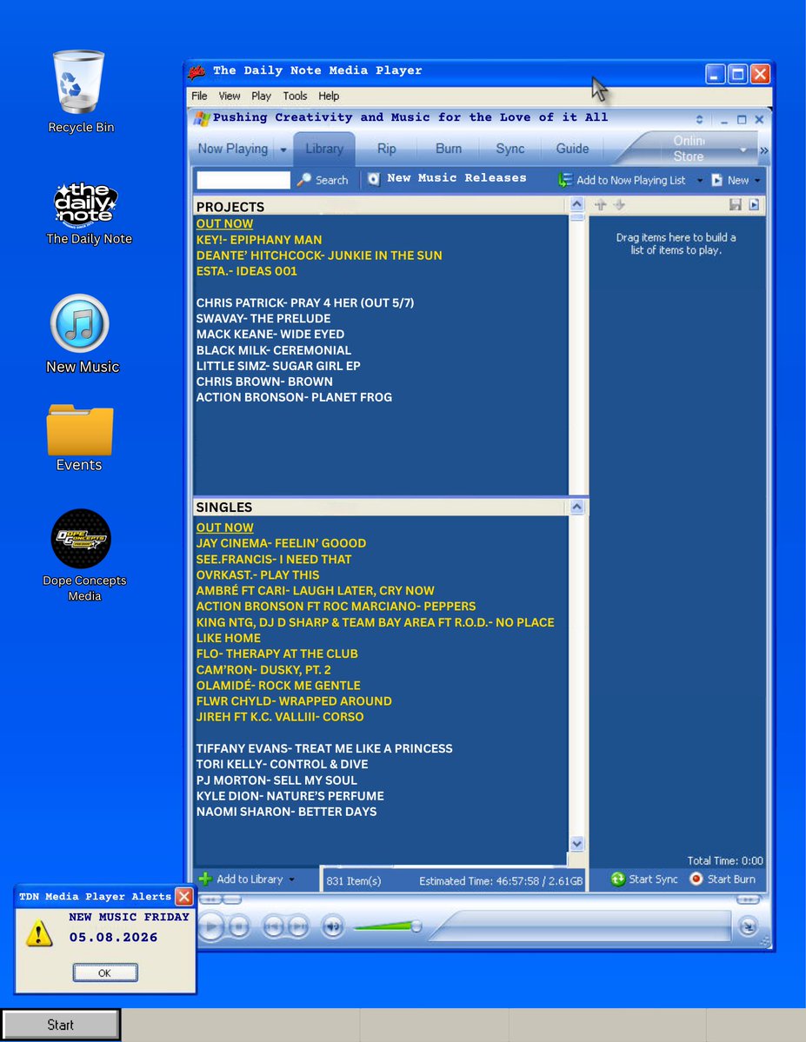Click the OUT NOW link under PROJECTS
Viewport: 806px width, 1042px height.
[x=225, y=224]
